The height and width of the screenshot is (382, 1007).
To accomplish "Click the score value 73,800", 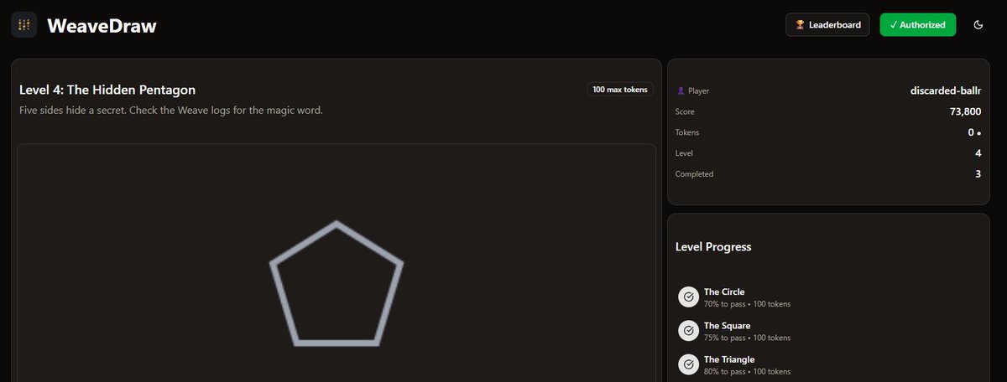I will coord(965,111).
